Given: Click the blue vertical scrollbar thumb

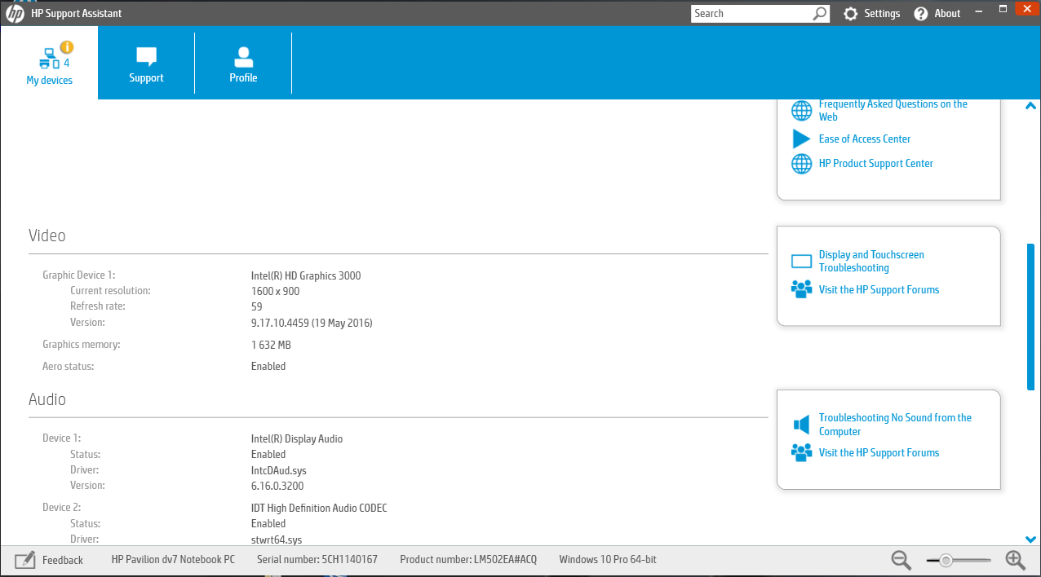Looking at the screenshot, I should (x=1030, y=317).
